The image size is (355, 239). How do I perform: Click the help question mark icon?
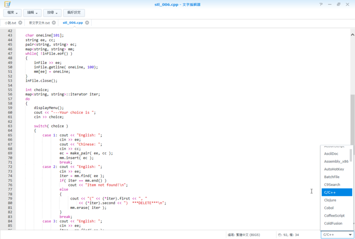(321, 4)
